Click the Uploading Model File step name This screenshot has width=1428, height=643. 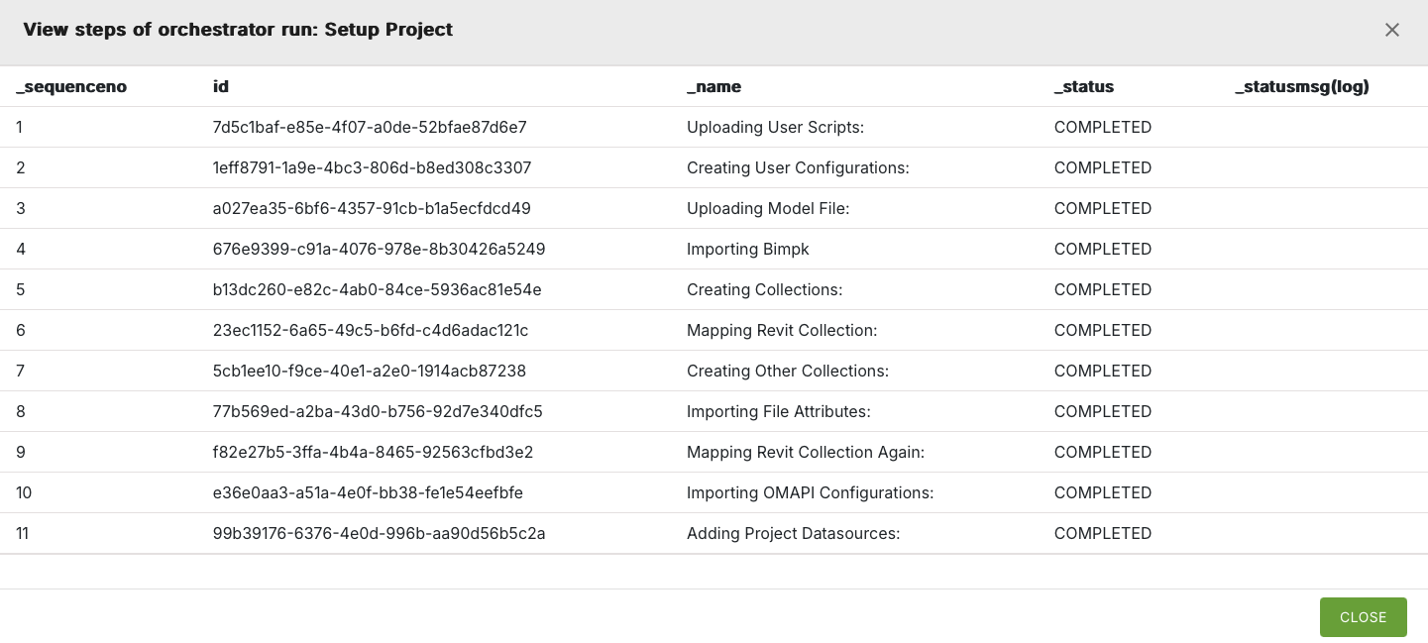[x=768, y=208]
